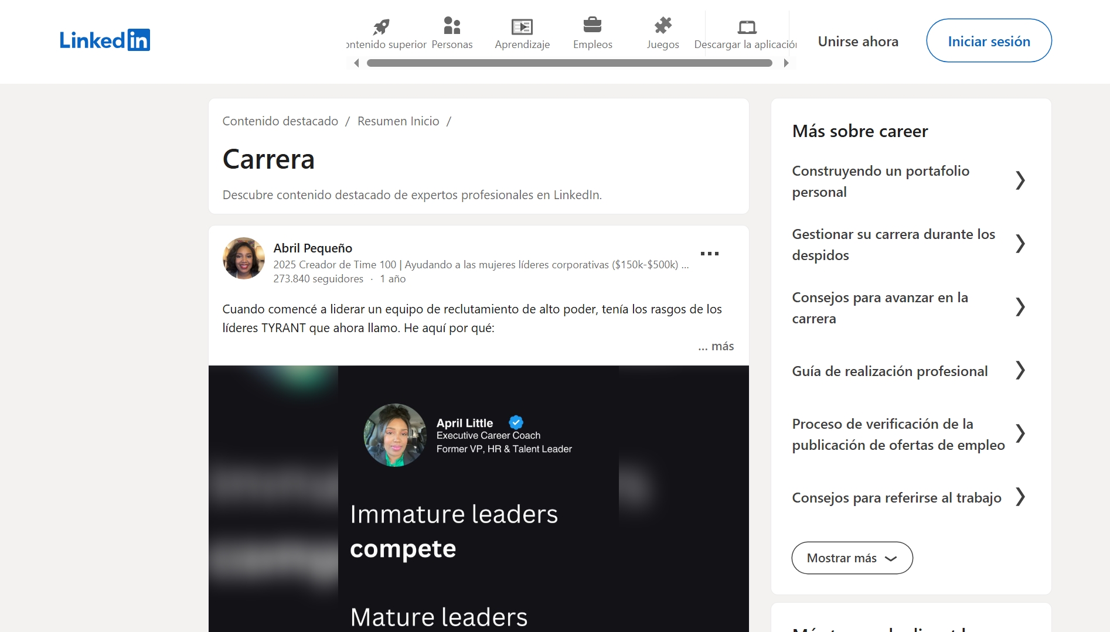The height and width of the screenshot is (632, 1110).
Task: Click the horizontal navigation scrollbar track
Action: pyautogui.click(x=569, y=63)
